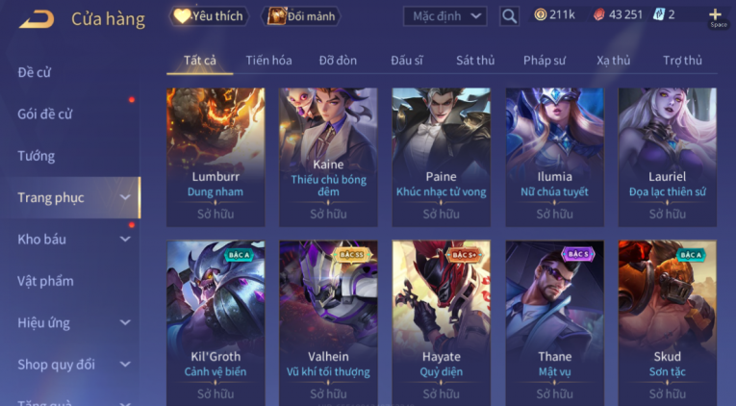Tap the blue ticket currency icon
Screen dimensions: 736x406
point(659,15)
